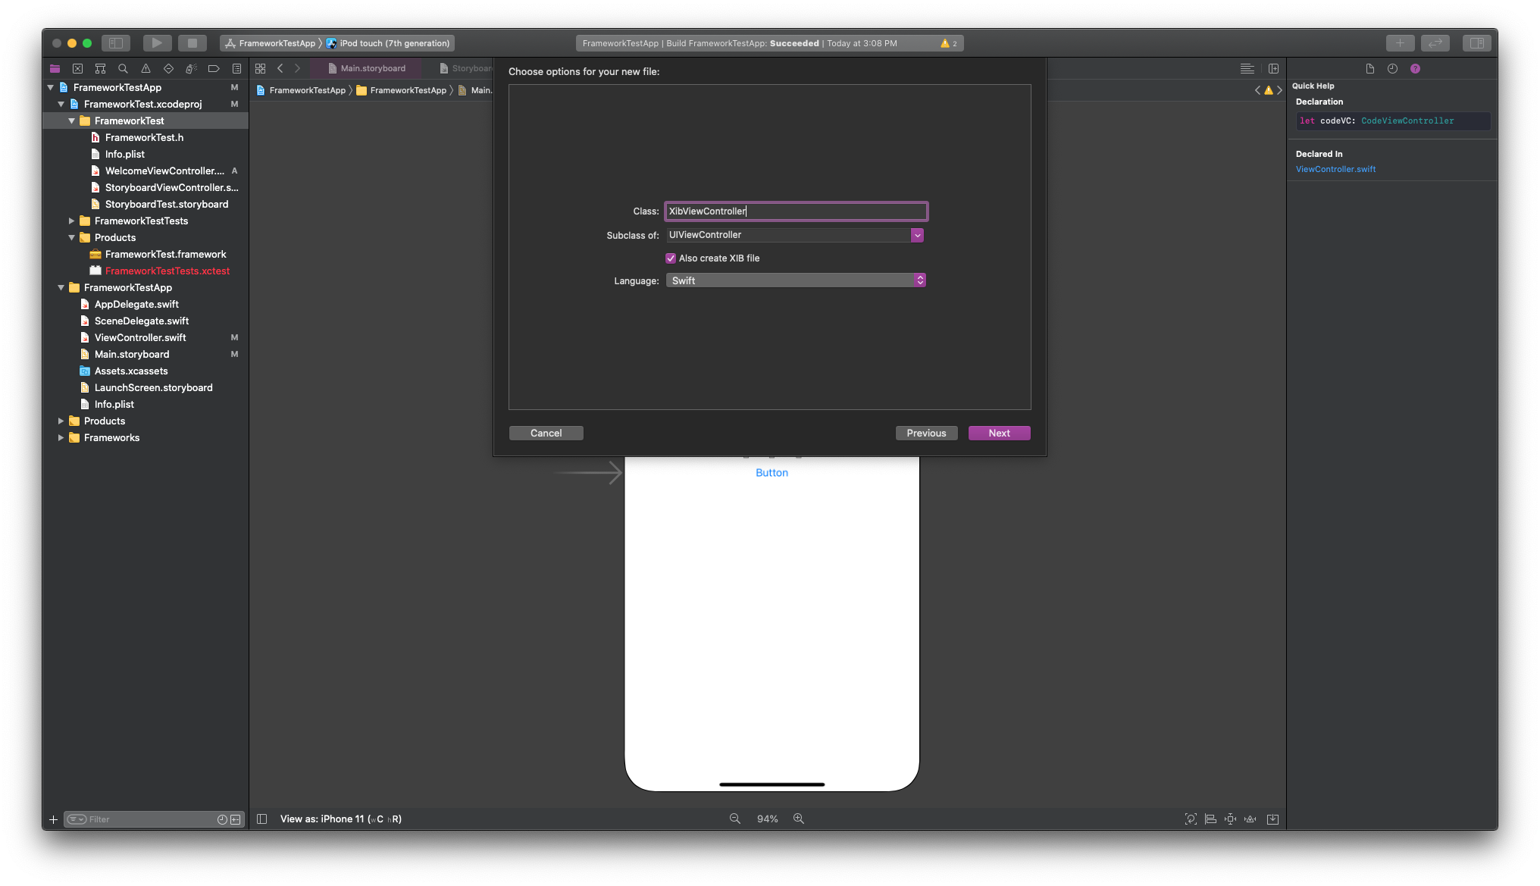Image resolution: width=1540 pixels, height=886 pixels.
Task: Switch to the Main.storyboard tab
Action: point(372,68)
